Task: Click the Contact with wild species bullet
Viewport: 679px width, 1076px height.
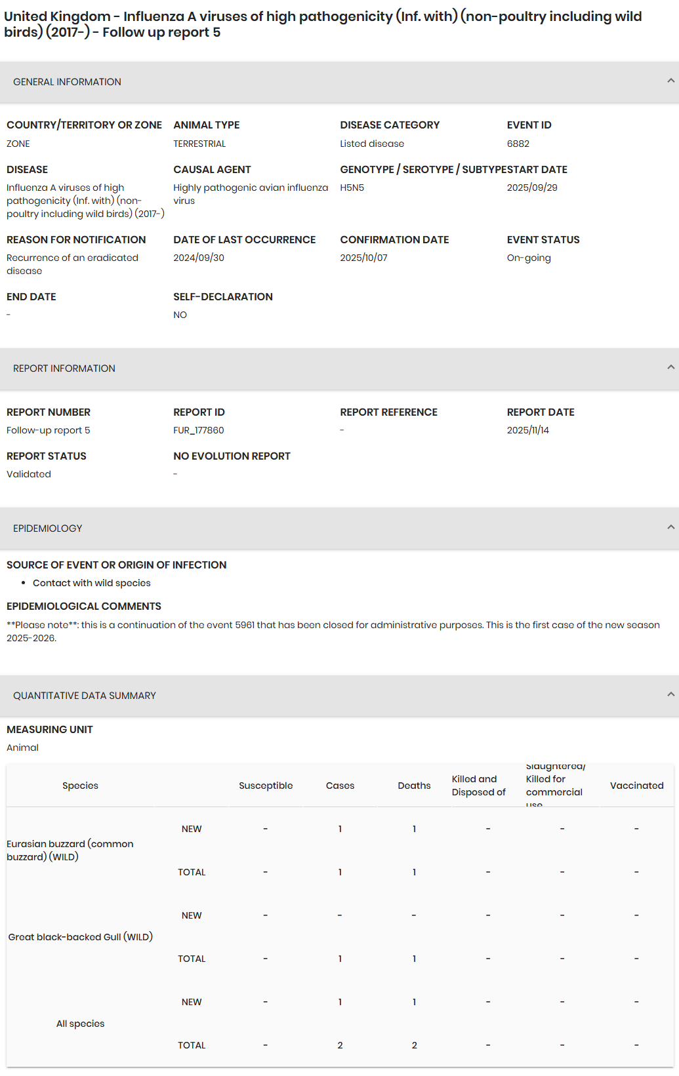Action: [92, 583]
